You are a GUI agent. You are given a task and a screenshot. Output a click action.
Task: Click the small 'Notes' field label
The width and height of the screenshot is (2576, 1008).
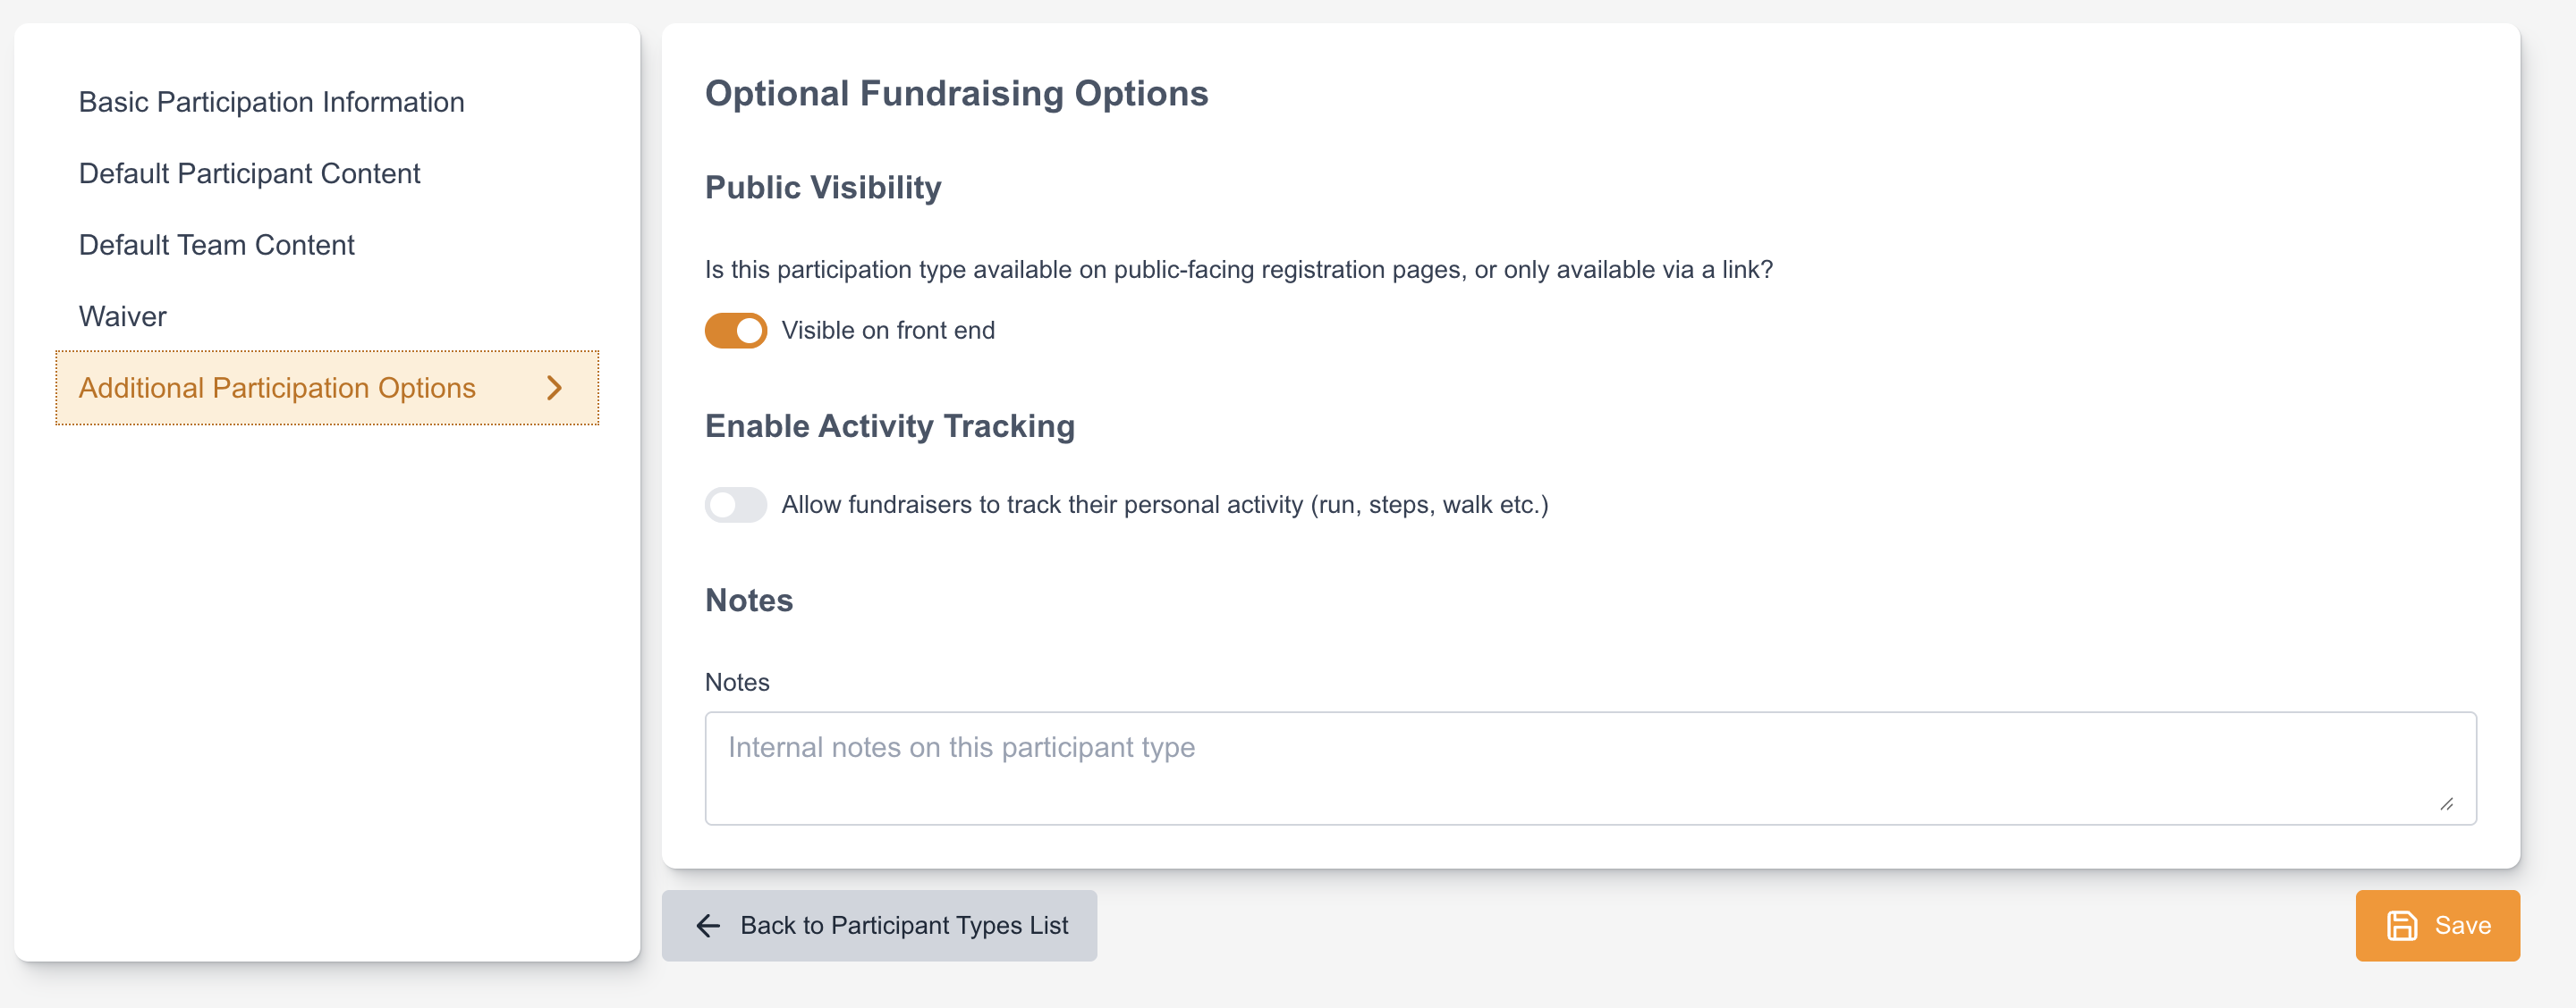pos(737,683)
